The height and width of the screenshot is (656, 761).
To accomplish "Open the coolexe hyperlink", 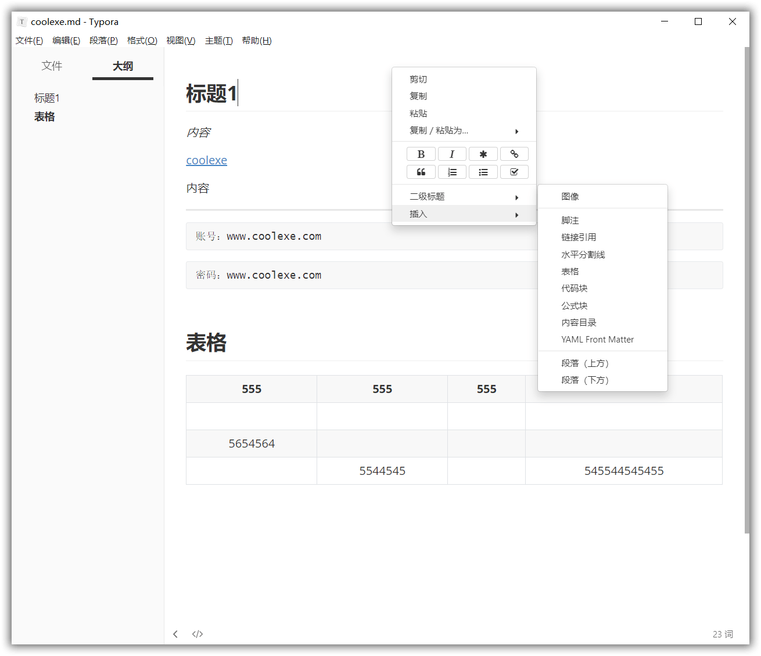I will coord(206,160).
